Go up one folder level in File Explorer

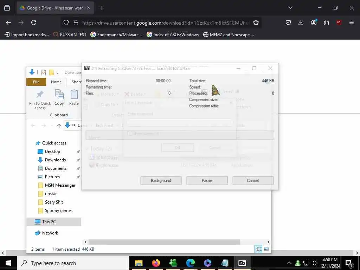point(59,126)
